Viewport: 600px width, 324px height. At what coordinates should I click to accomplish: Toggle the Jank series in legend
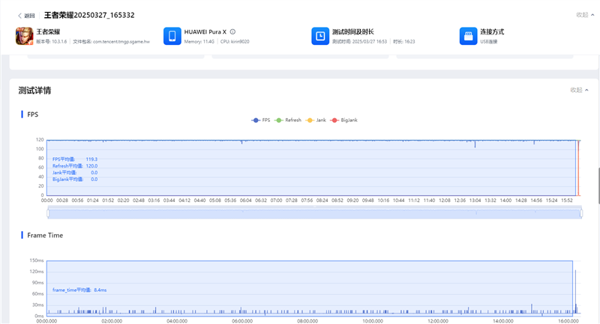tap(316, 120)
